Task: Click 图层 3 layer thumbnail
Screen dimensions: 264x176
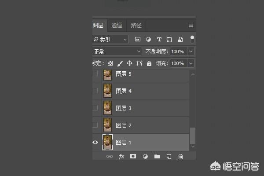Action: coord(107,108)
